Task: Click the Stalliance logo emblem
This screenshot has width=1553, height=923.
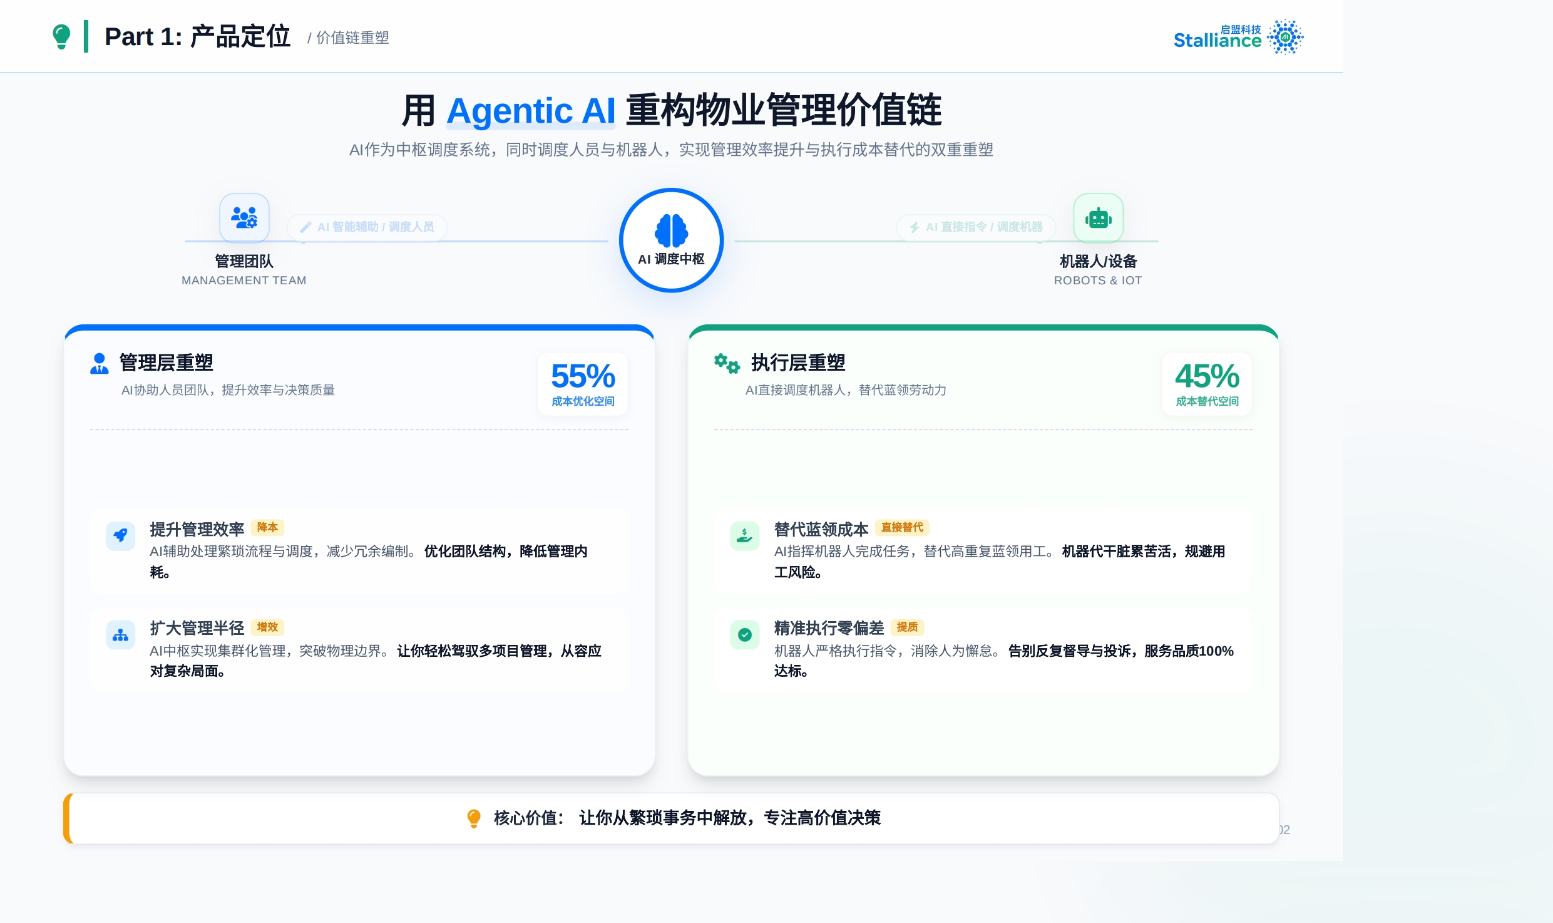Action: [1285, 37]
